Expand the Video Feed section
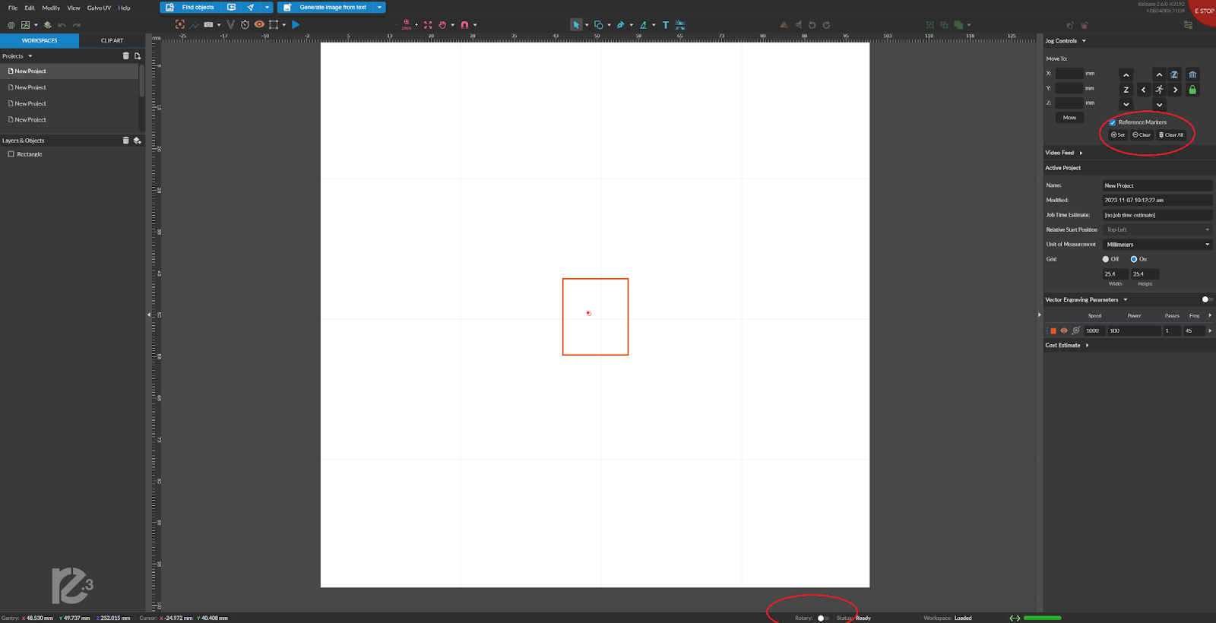The width and height of the screenshot is (1216, 623). point(1081,153)
